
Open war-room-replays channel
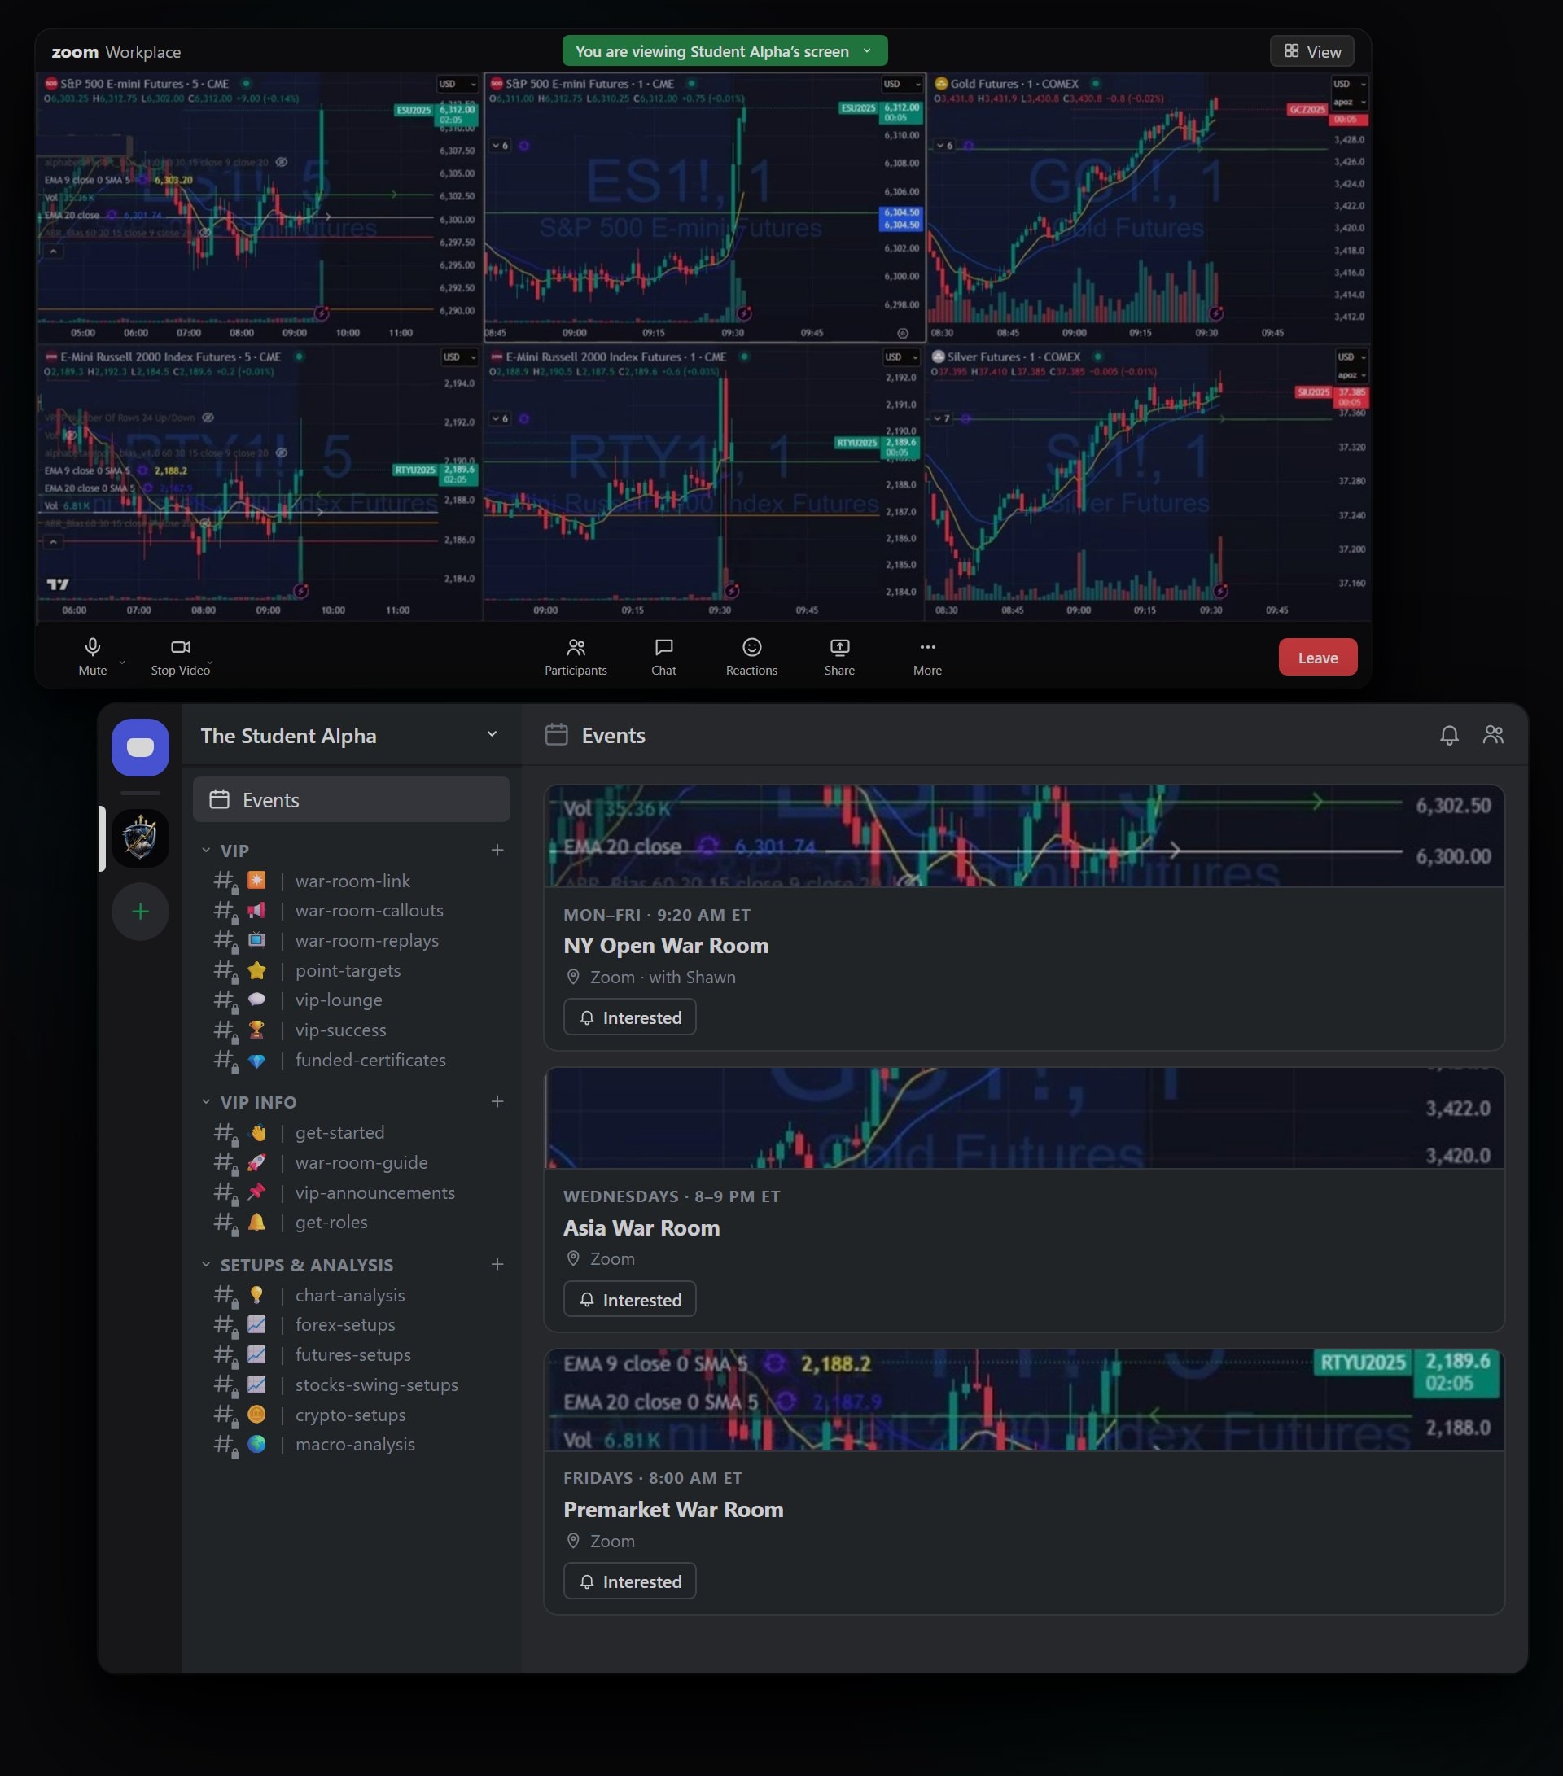pyautogui.click(x=351, y=941)
